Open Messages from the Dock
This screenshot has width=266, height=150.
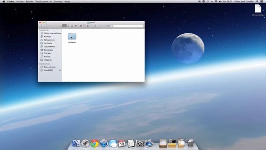click(113, 143)
